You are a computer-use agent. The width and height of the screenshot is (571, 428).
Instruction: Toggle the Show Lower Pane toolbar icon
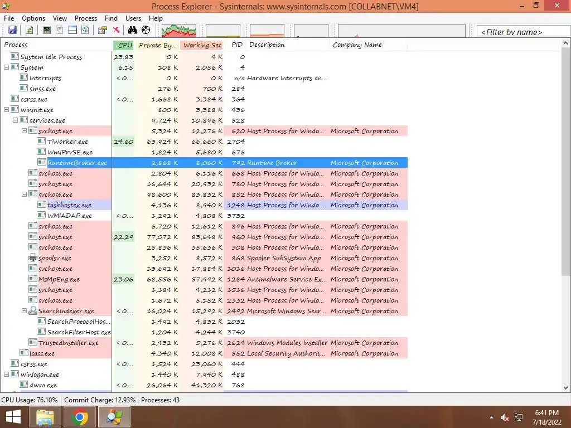click(x=72, y=30)
